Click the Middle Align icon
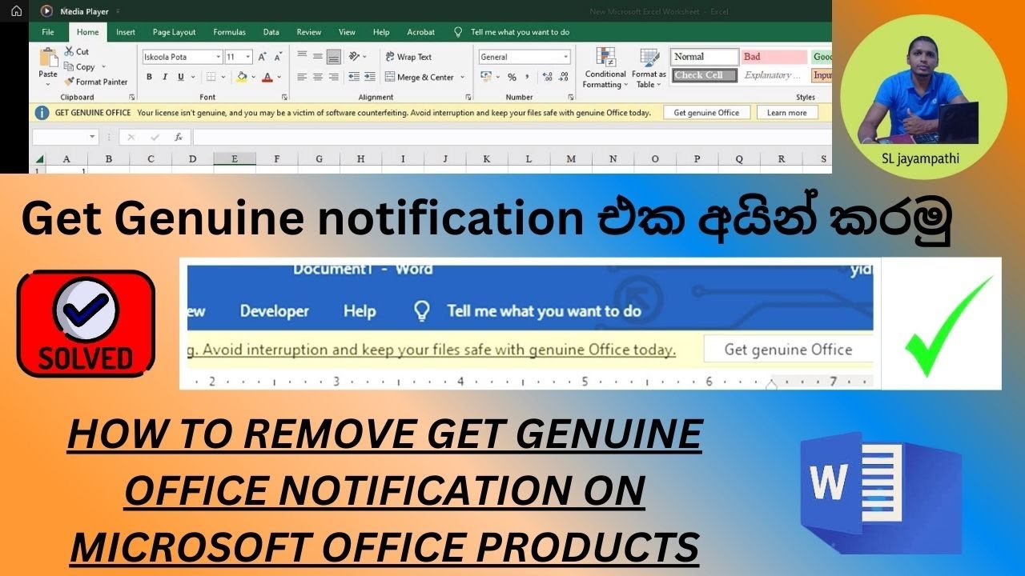Viewport: 1025px width, 576px height. pyautogui.click(x=318, y=56)
